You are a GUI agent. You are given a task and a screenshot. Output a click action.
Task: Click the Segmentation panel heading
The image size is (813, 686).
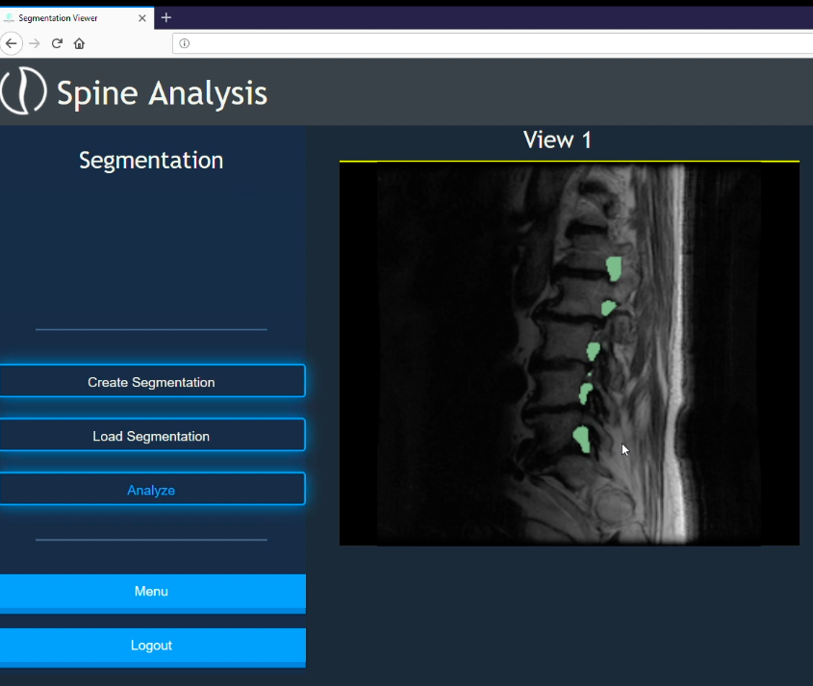click(x=151, y=161)
